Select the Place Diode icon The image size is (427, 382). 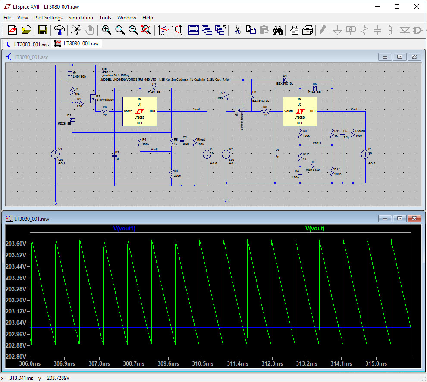(405, 30)
